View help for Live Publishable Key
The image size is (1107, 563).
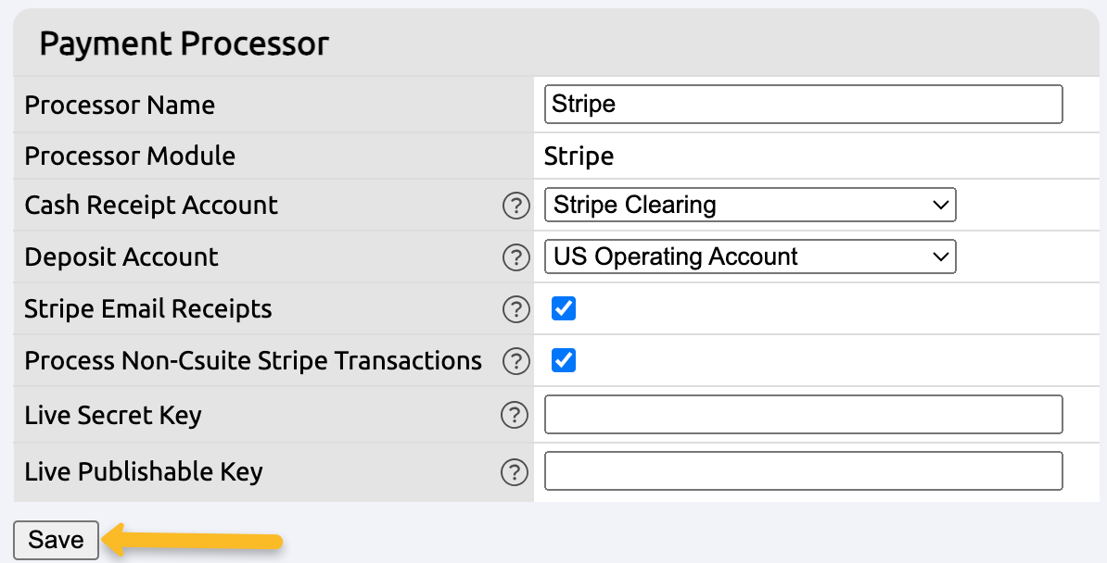coord(514,472)
